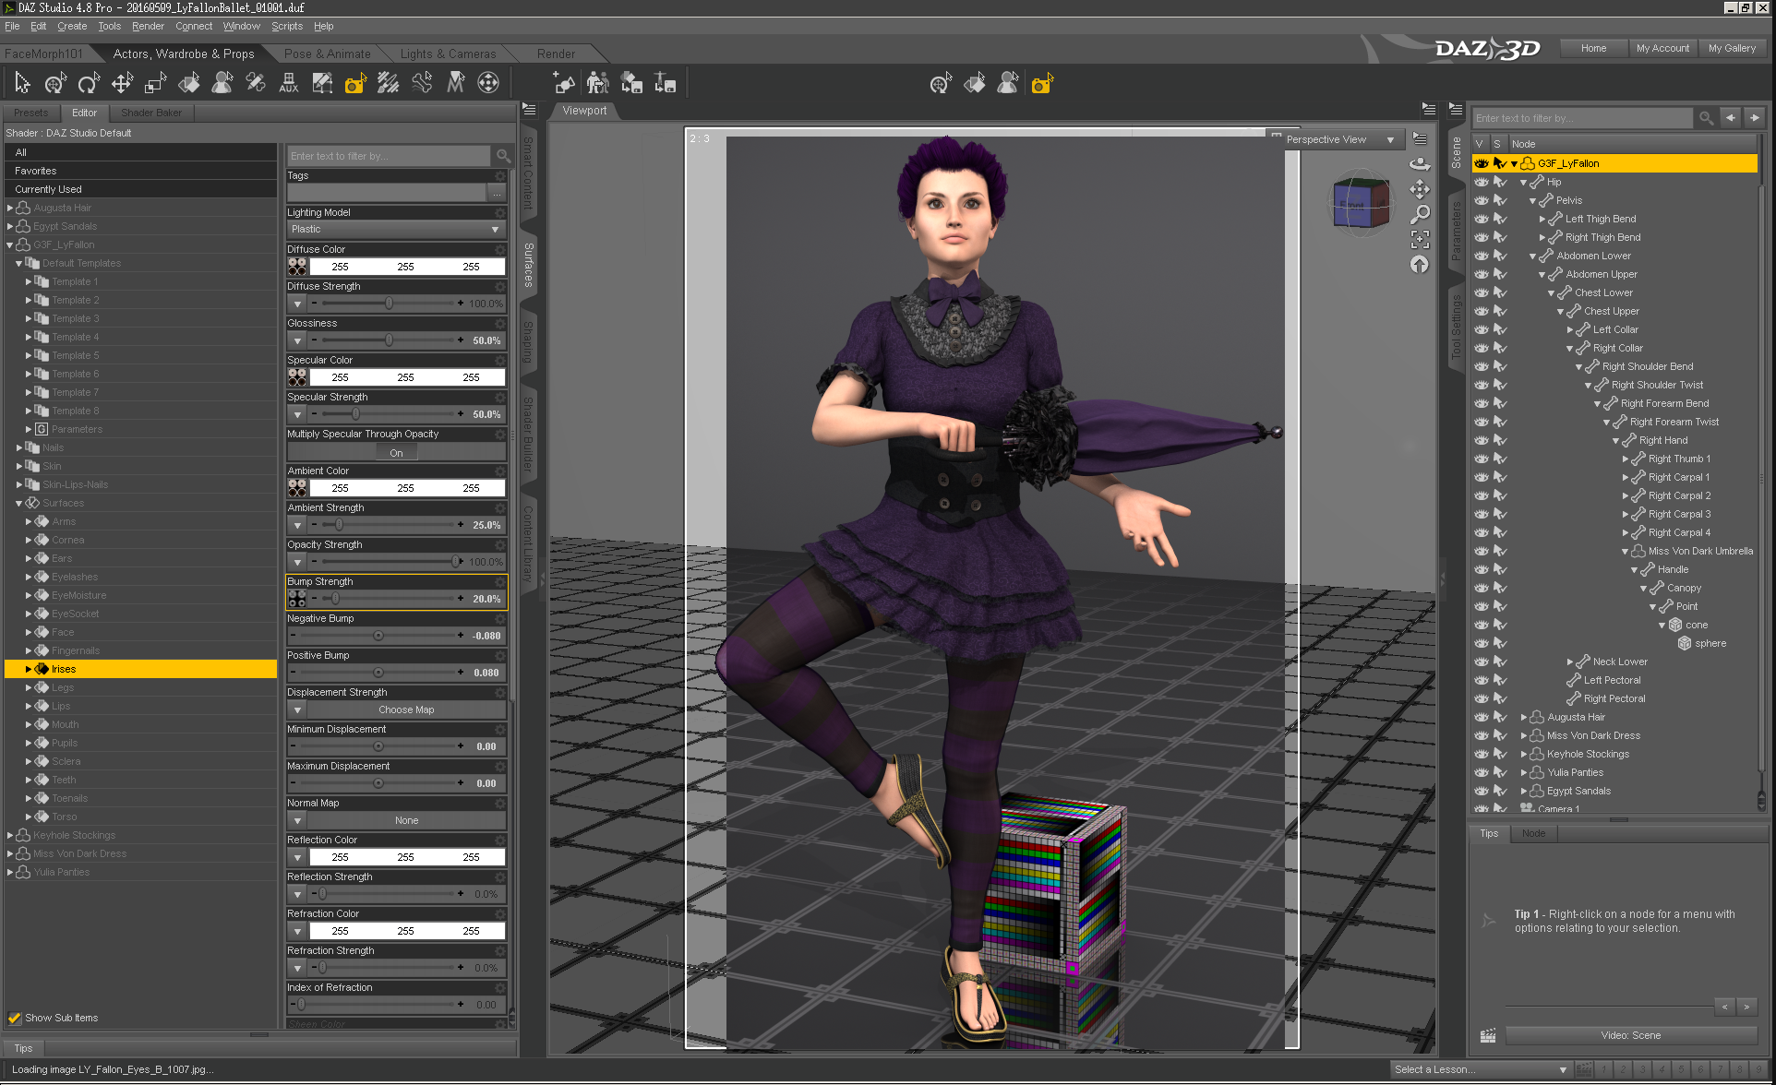
Task: Open the Perspective View dropdown
Action: 1338,139
